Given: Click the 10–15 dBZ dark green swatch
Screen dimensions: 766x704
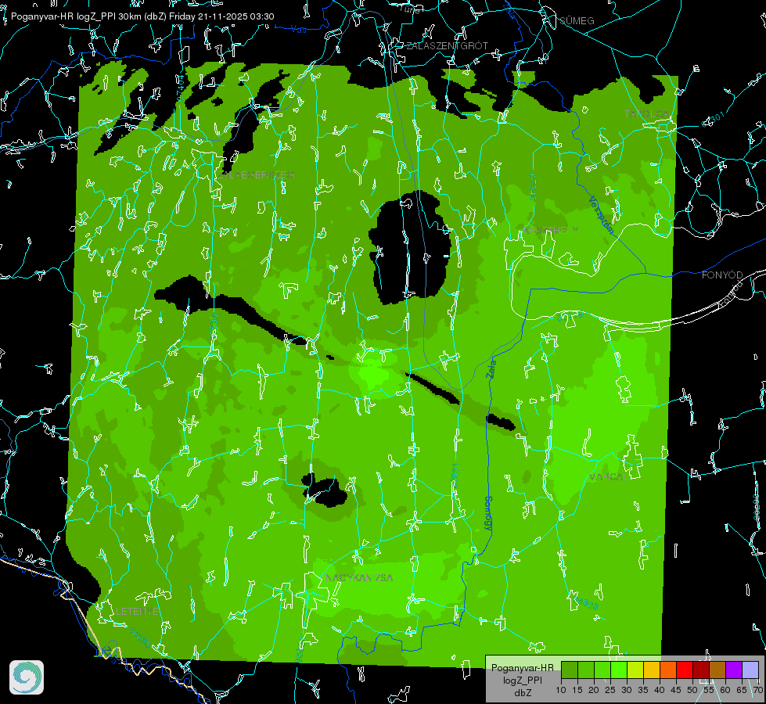Looking at the screenshot, I should pyautogui.click(x=569, y=670).
